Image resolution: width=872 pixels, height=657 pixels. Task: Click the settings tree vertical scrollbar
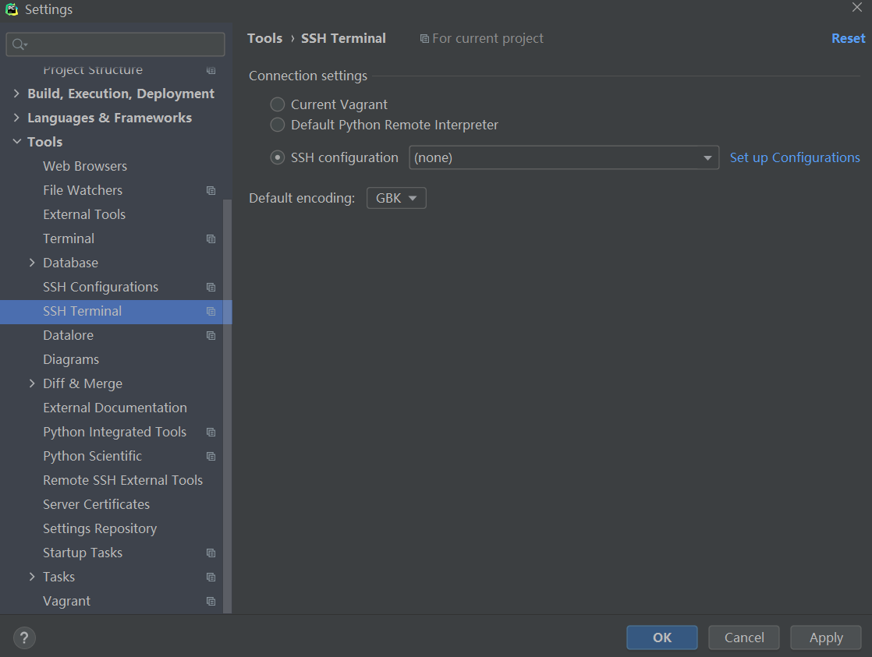[227, 406]
